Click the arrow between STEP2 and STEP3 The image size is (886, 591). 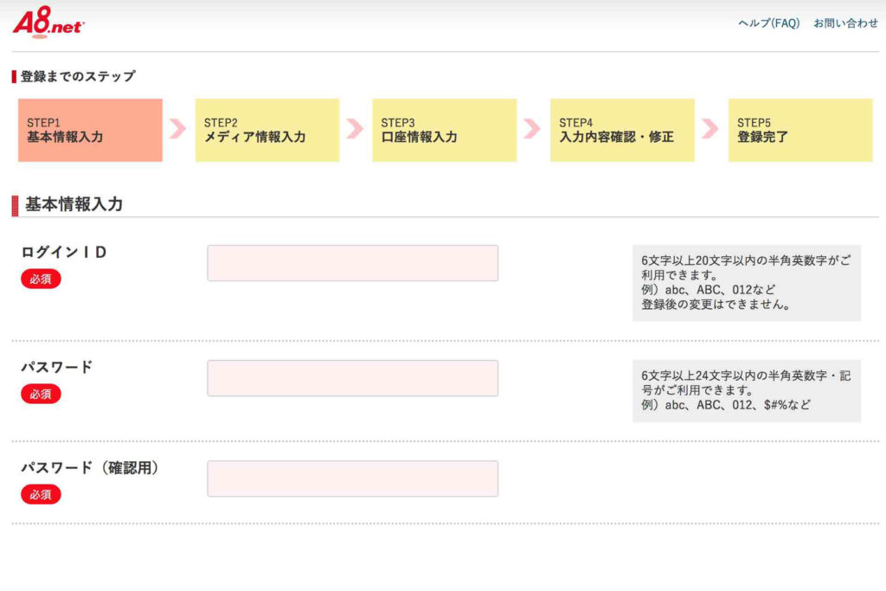[355, 129]
